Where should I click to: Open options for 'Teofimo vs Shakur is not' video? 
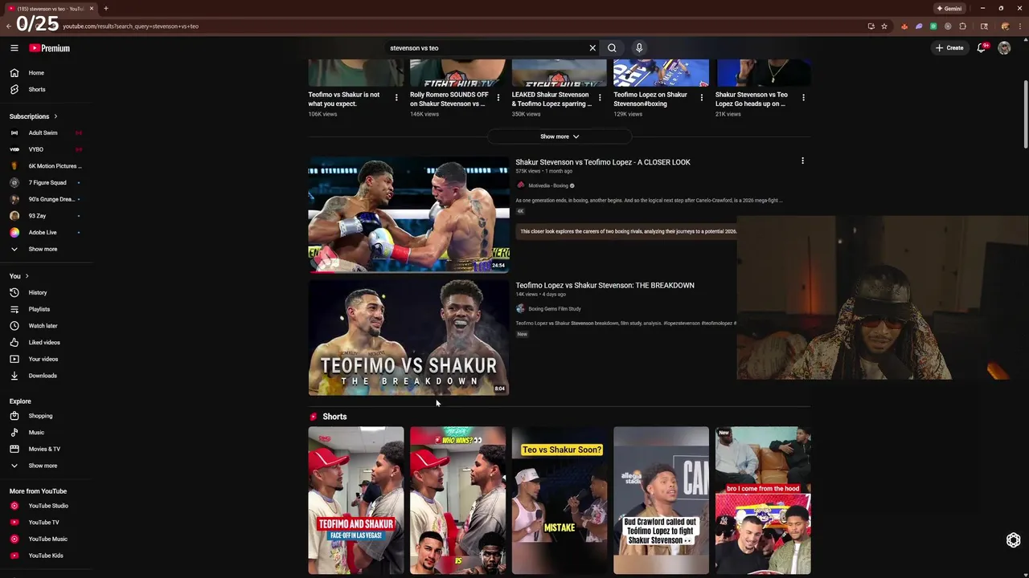396,97
